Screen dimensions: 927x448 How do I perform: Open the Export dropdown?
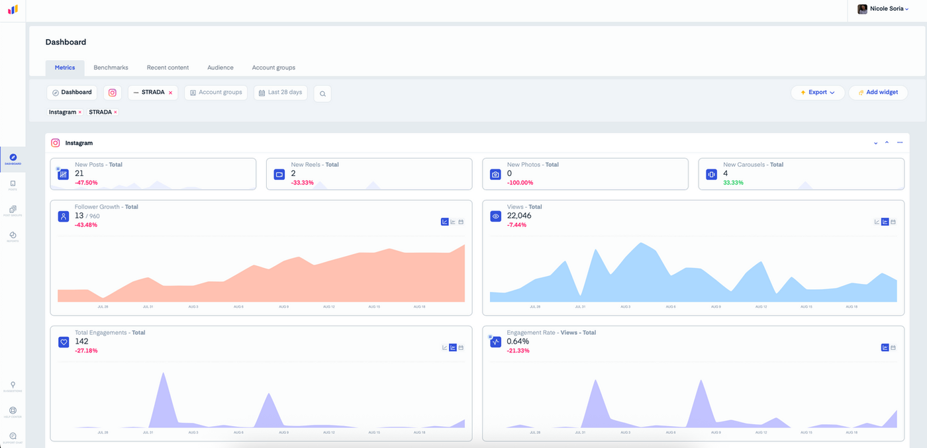pyautogui.click(x=818, y=93)
